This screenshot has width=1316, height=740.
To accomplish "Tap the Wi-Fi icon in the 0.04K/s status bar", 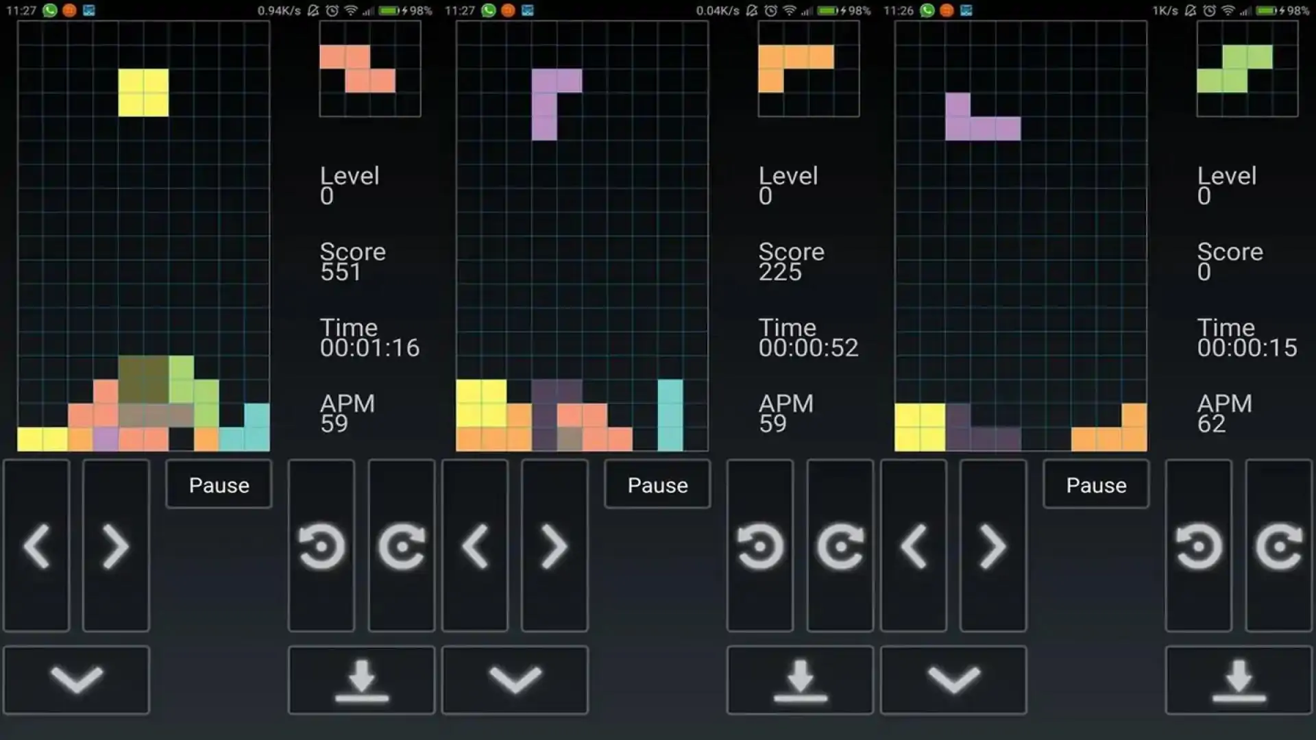I will [790, 10].
